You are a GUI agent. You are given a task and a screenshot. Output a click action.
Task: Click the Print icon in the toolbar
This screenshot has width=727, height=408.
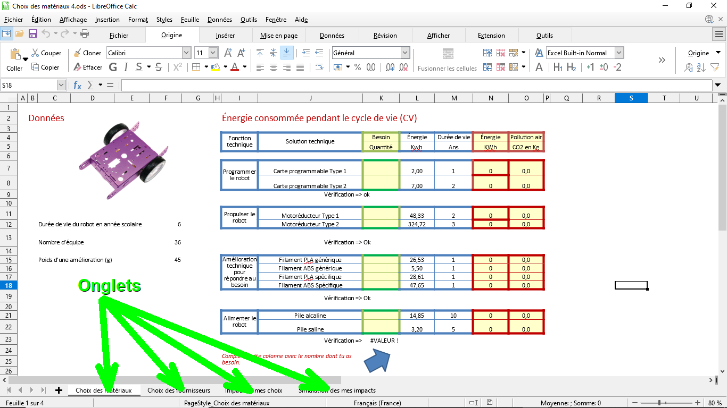pos(84,33)
